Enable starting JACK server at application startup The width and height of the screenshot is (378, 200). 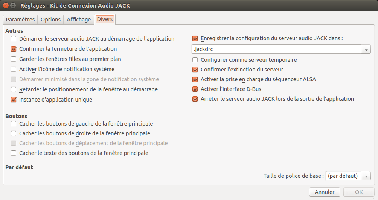[x=14, y=39]
